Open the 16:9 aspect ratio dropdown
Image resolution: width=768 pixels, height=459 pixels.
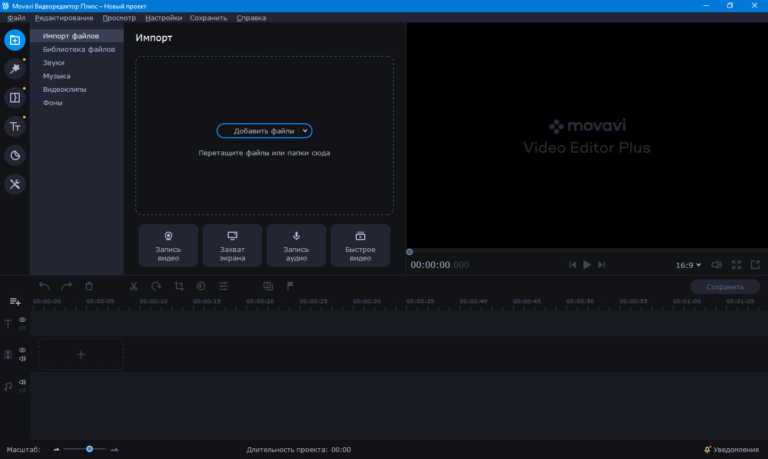pyautogui.click(x=689, y=265)
